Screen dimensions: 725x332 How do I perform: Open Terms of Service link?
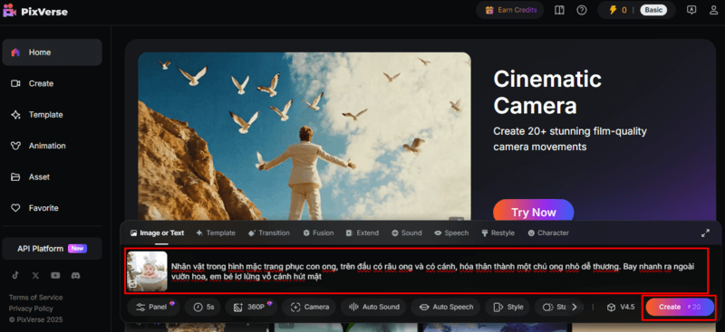click(35, 298)
